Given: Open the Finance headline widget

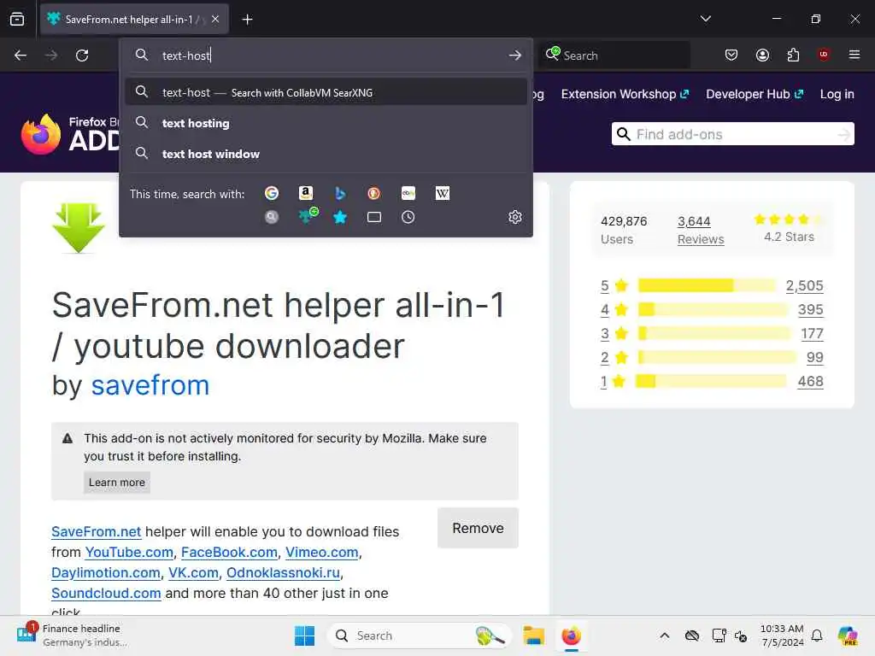Looking at the screenshot, I should 73,635.
